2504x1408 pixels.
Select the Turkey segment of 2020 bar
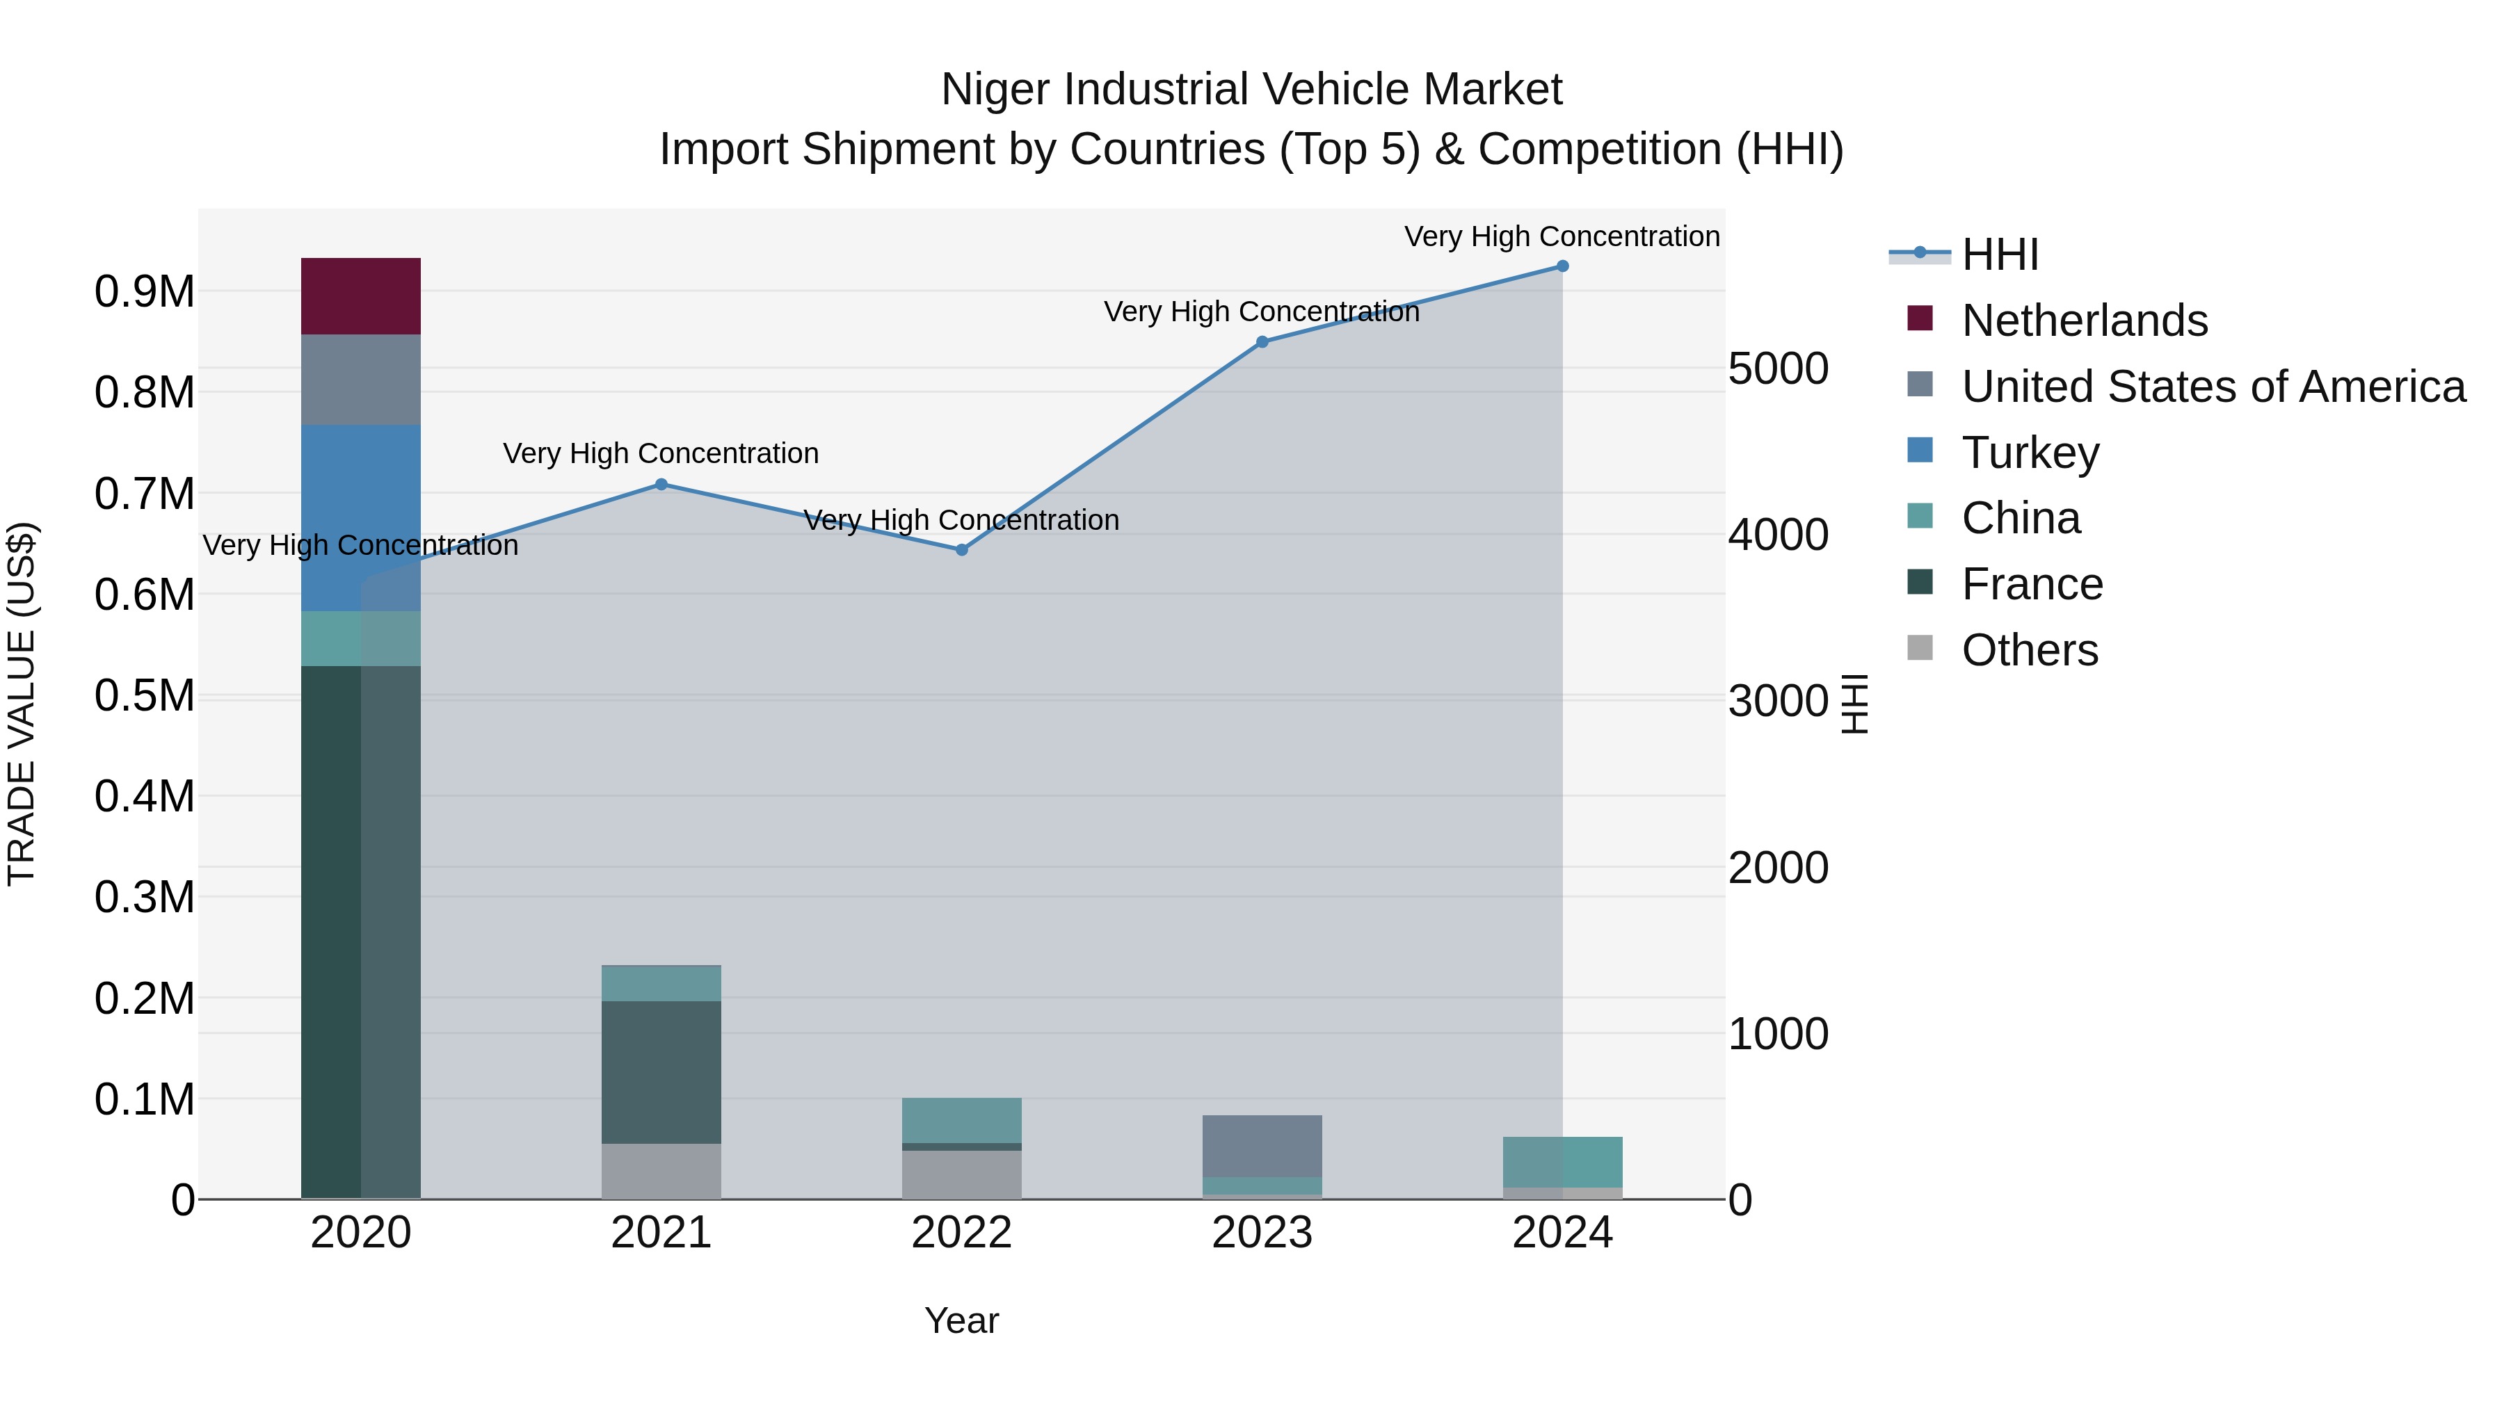(360, 518)
